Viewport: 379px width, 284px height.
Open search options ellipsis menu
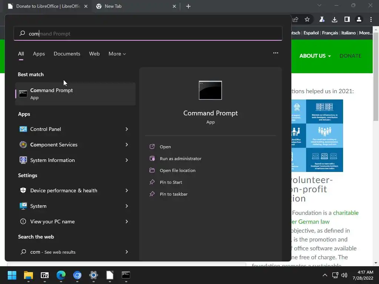275,53
